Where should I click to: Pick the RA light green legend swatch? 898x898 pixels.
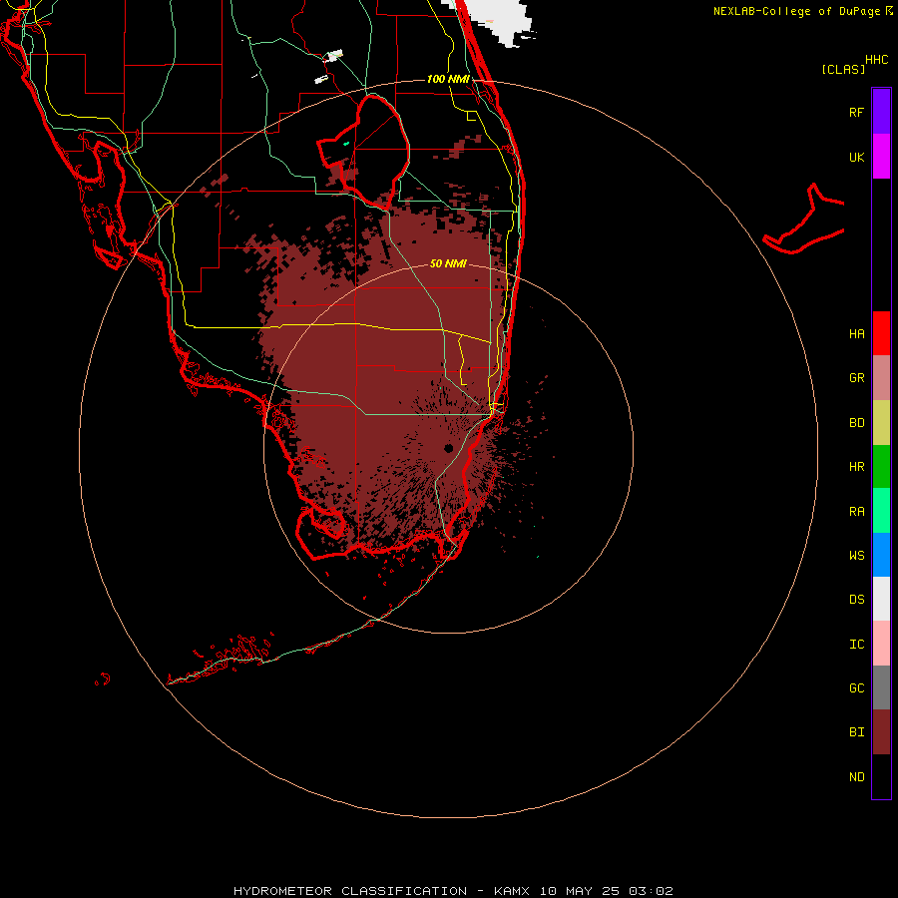tap(881, 511)
